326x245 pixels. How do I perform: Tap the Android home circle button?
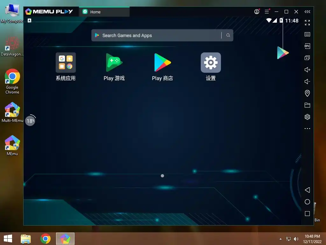coord(307,202)
